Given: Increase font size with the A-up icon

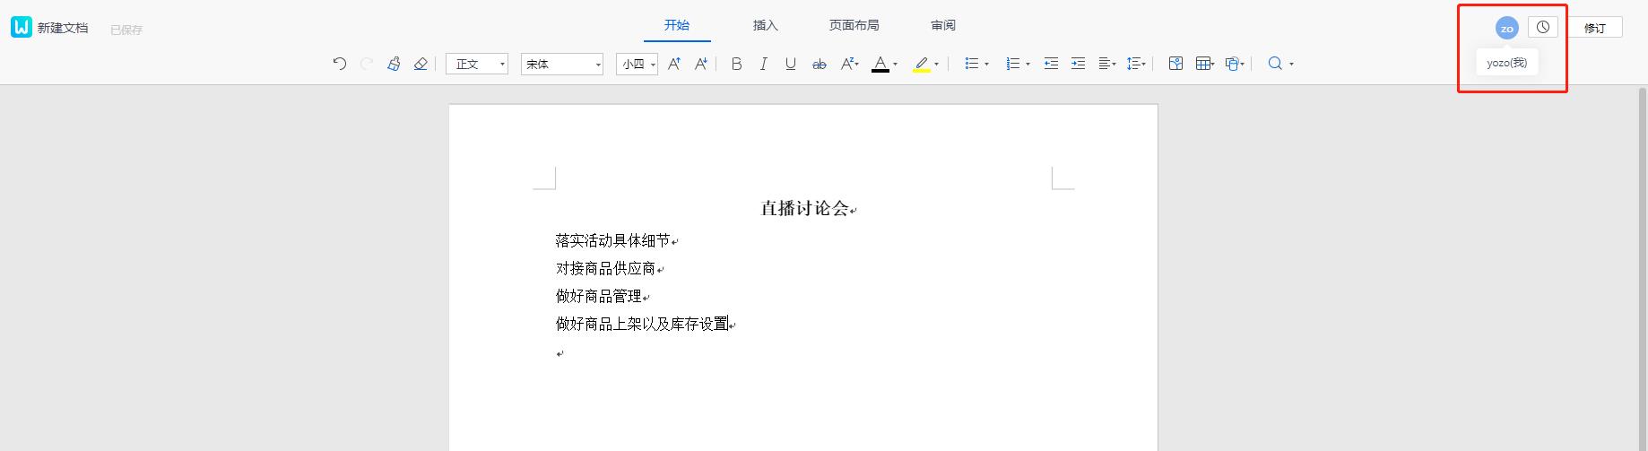Looking at the screenshot, I should tap(674, 64).
